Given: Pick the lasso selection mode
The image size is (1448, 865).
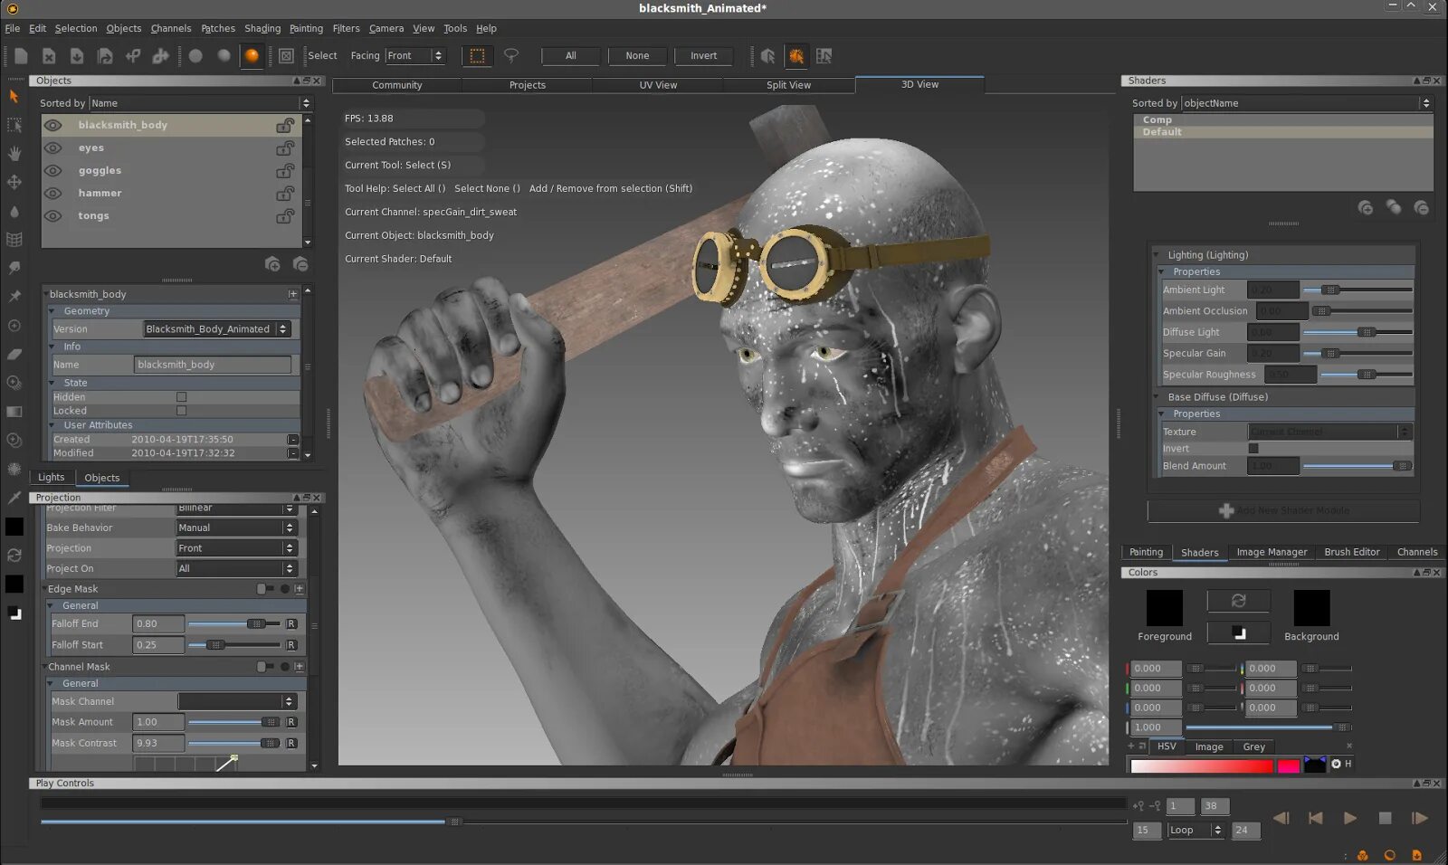Looking at the screenshot, I should pyautogui.click(x=511, y=56).
